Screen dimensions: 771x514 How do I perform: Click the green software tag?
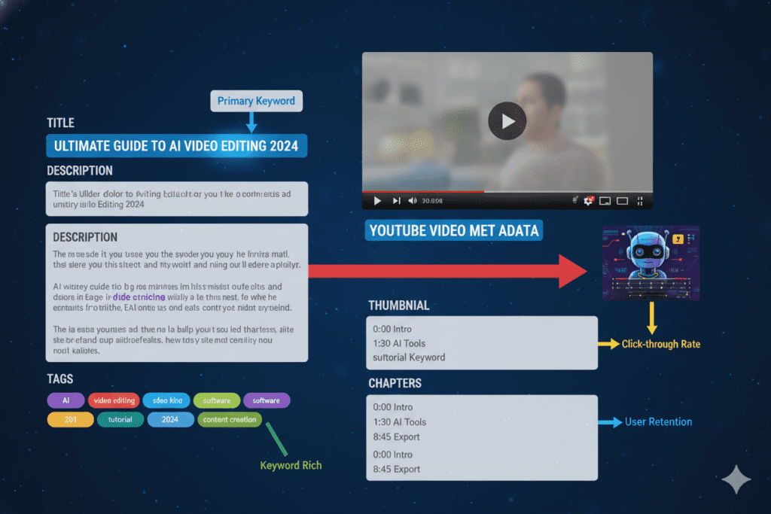click(x=216, y=400)
